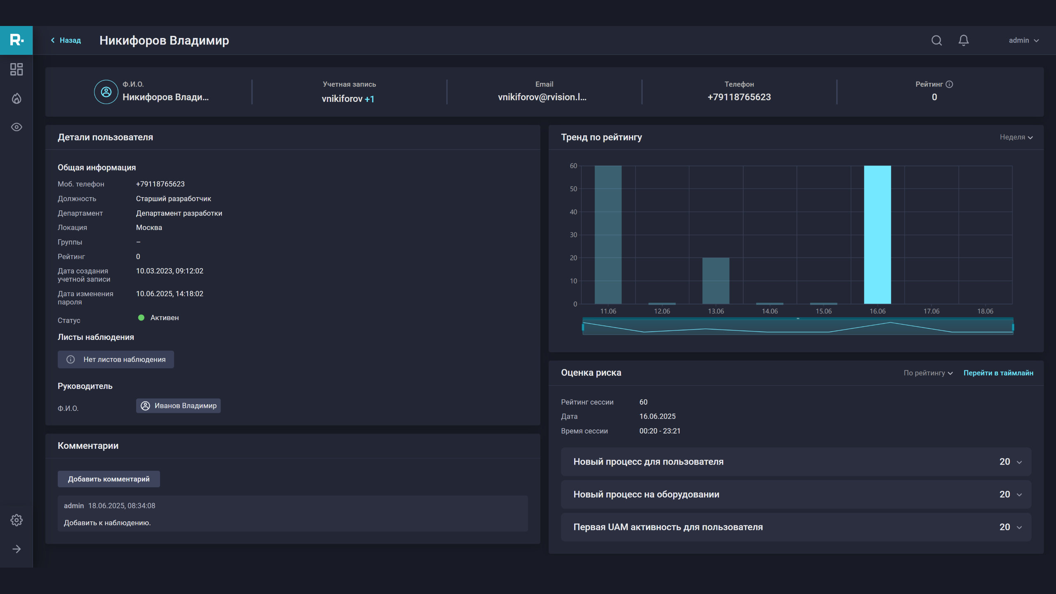The height and width of the screenshot is (594, 1056).
Task: Open the Неделя period dropdown
Action: tap(1016, 137)
